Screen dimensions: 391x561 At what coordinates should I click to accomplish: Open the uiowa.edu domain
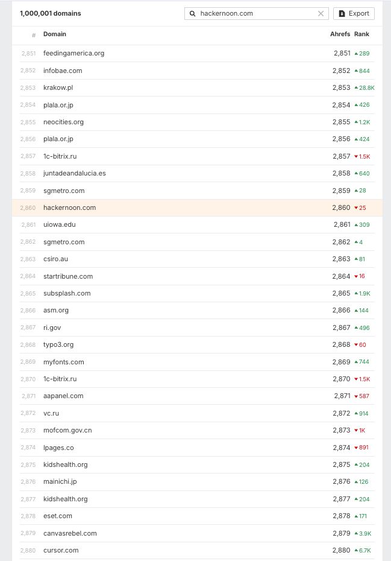click(59, 224)
